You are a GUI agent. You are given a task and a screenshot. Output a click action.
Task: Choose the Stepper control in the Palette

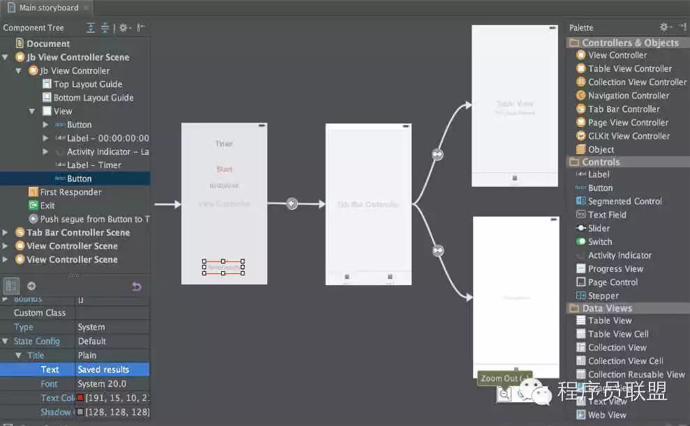603,296
